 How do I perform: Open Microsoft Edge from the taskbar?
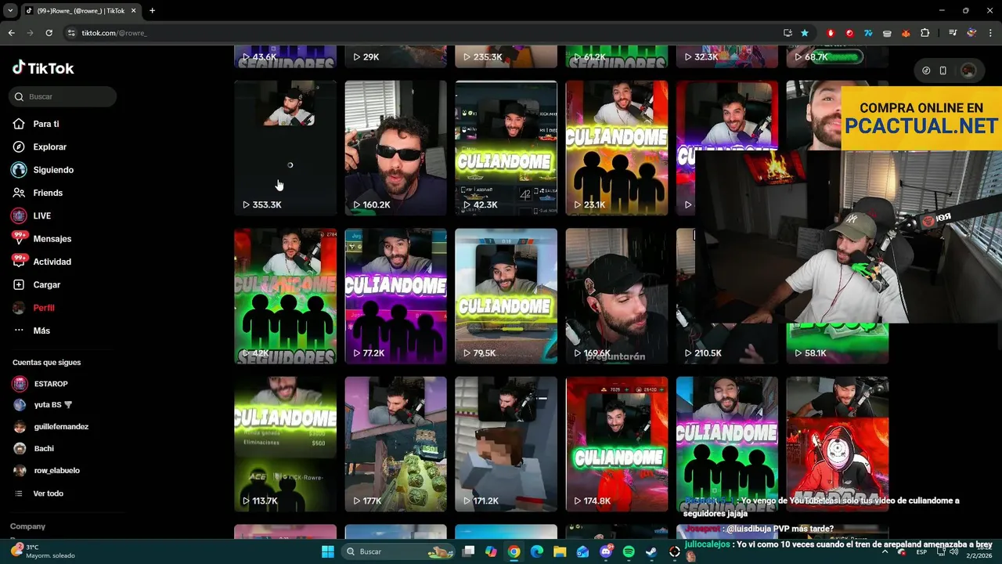[537, 551]
